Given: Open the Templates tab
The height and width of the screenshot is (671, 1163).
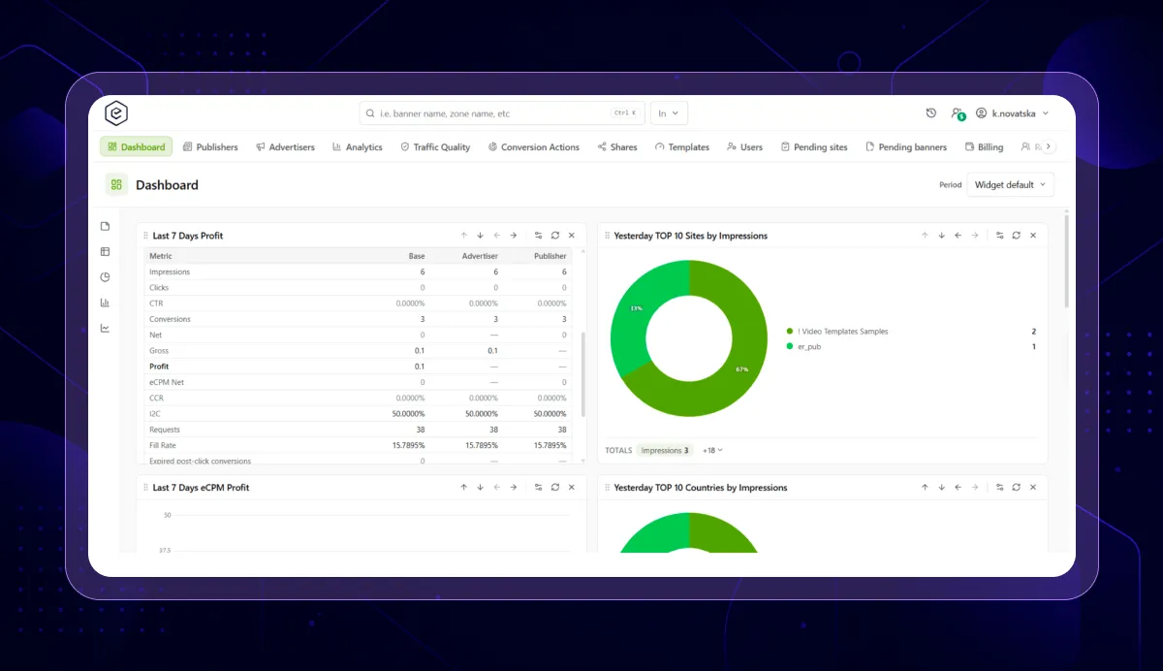Looking at the screenshot, I should pos(682,147).
